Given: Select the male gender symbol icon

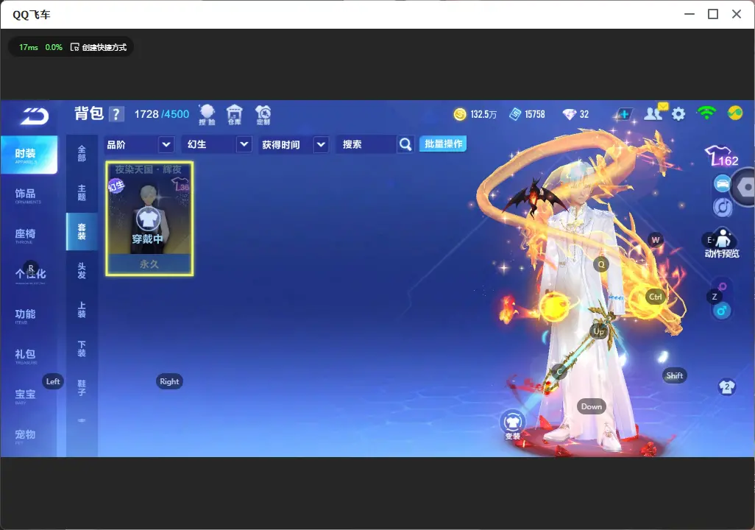Looking at the screenshot, I should [722, 311].
